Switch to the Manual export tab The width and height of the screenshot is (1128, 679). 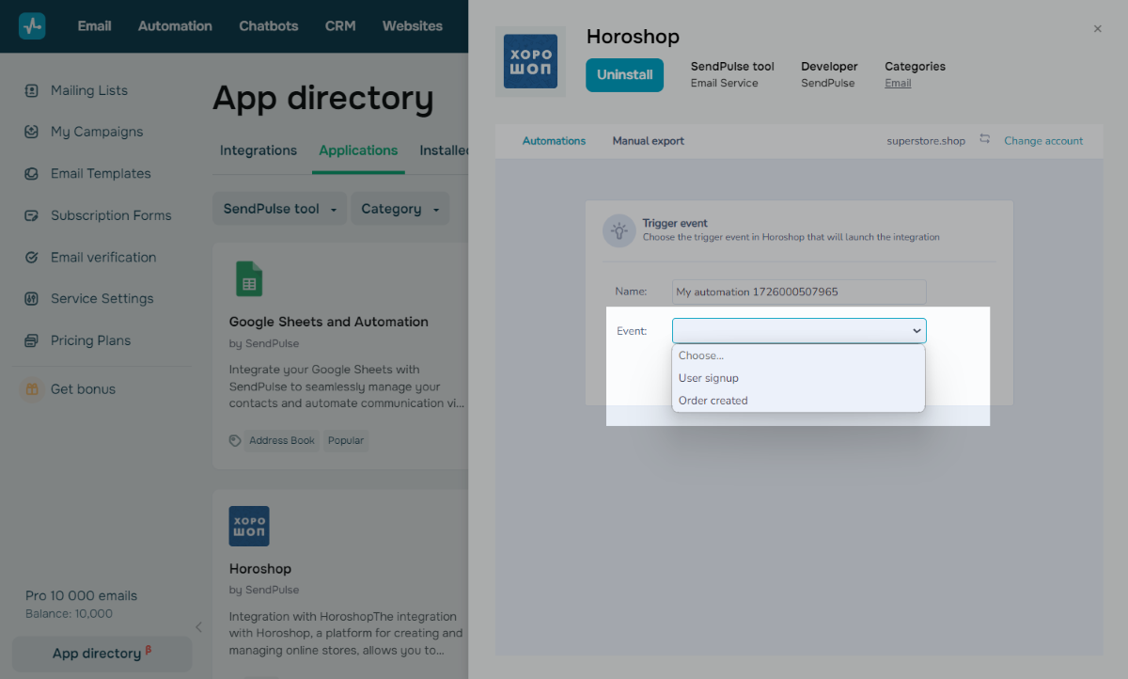point(649,141)
